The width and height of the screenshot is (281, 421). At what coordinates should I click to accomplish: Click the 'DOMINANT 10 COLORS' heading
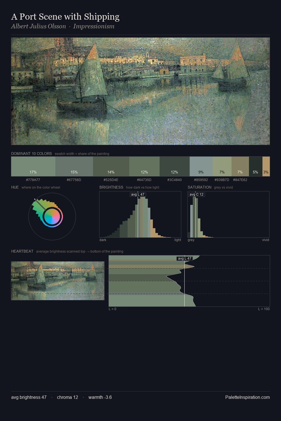[31, 154]
